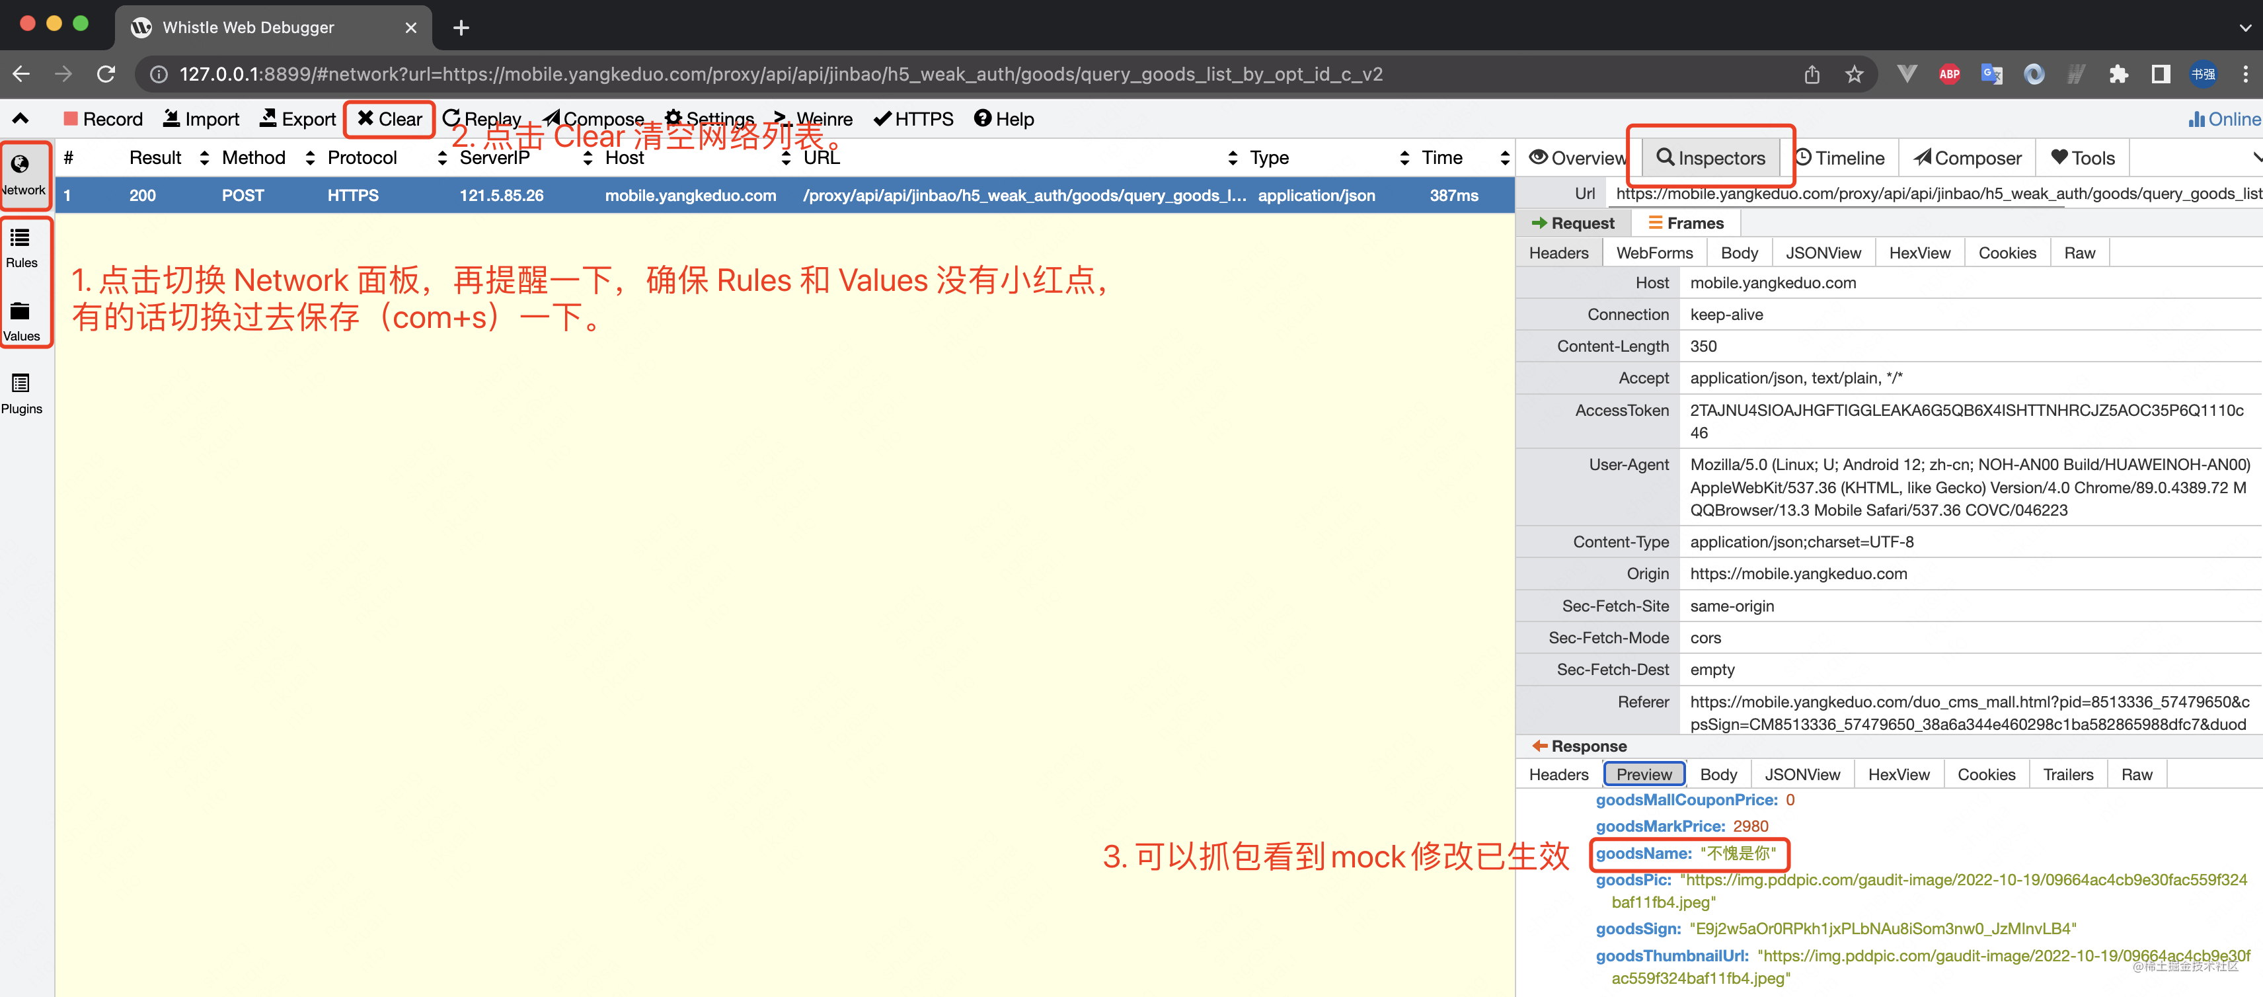
Task: Open the AdBlock Plus extension
Action: [1948, 75]
